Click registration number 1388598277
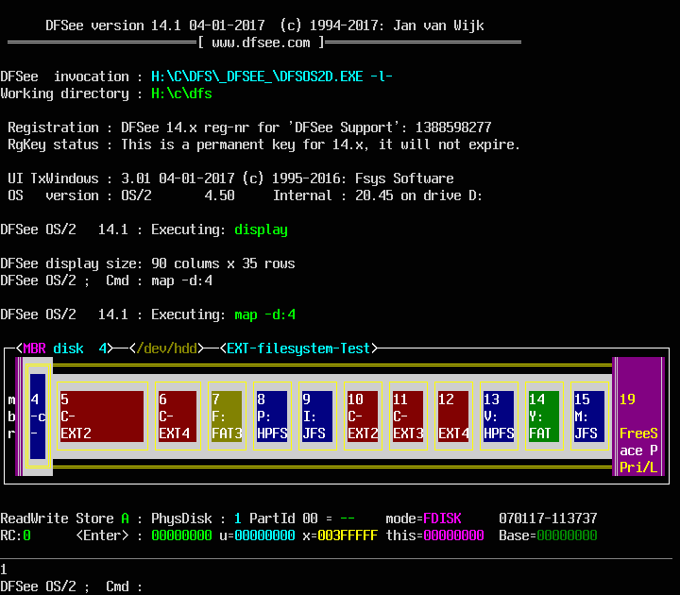 coord(453,127)
